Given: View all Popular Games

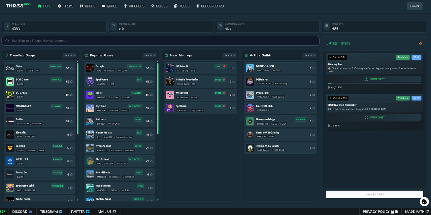Looking at the screenshot, I should pos(150,55).
